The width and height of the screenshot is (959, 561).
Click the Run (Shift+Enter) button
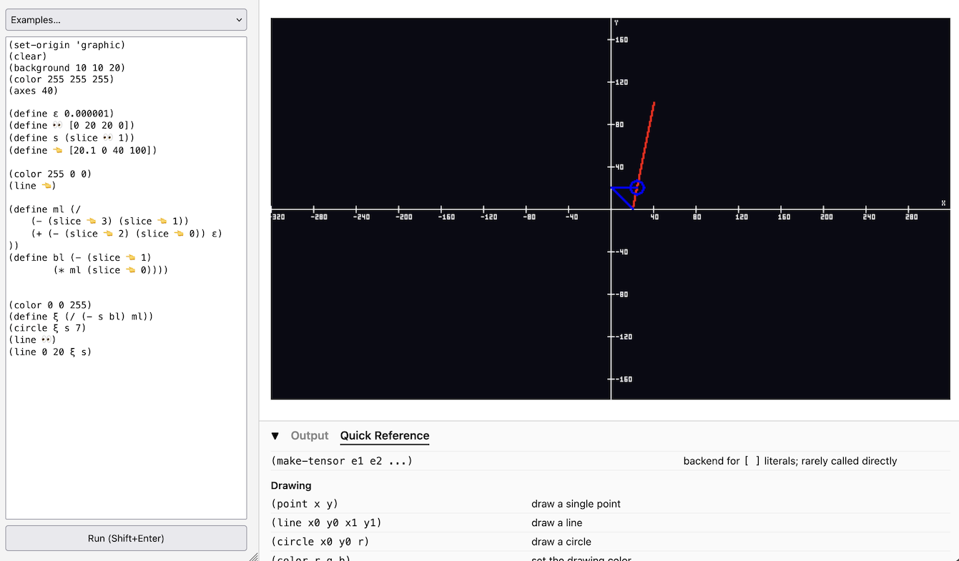click(x=126, y=538)
